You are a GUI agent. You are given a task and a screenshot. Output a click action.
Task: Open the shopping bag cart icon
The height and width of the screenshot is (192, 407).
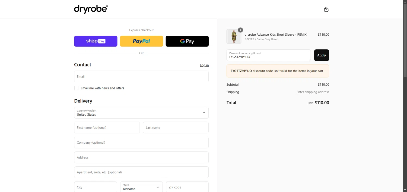click(326, 9)
